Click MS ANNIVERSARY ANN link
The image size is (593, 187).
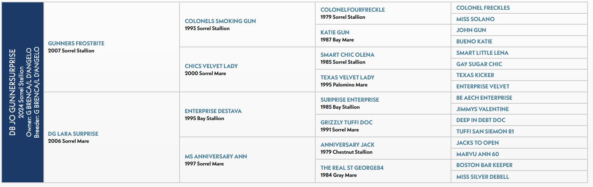pos(216,156)
